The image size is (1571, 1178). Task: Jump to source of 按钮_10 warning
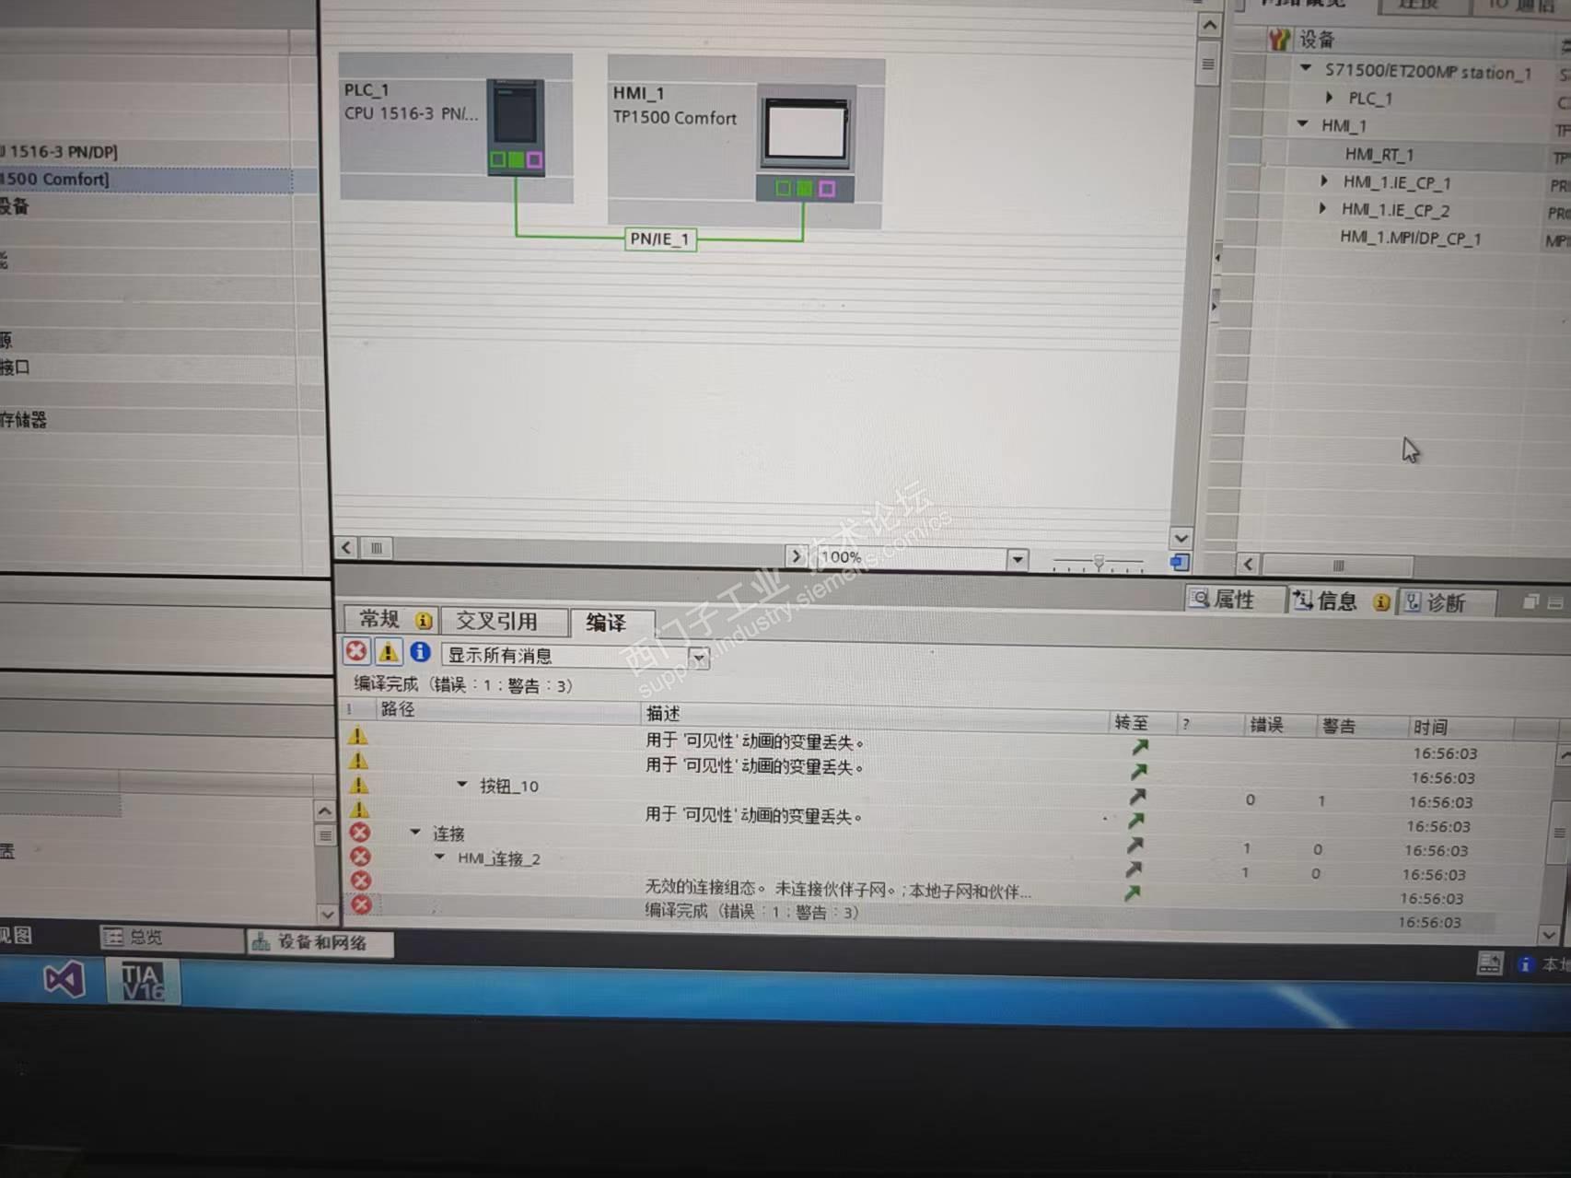pos(1138,796)
